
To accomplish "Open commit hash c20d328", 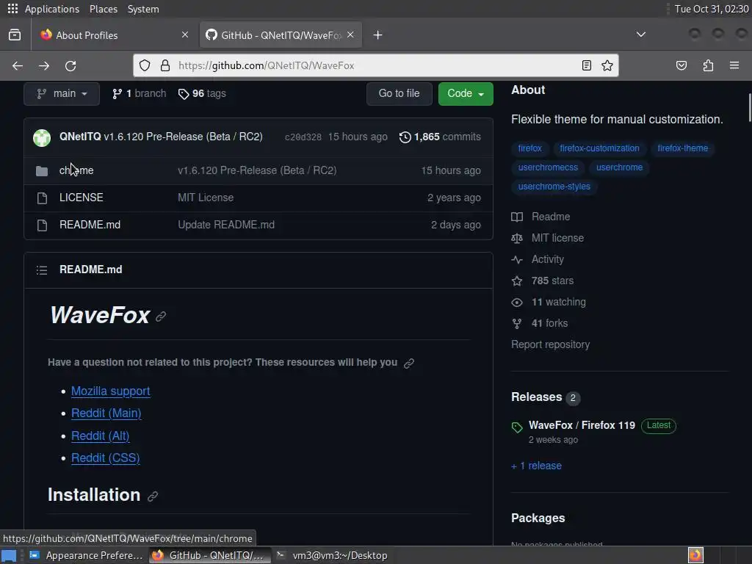I will point(303,137).
